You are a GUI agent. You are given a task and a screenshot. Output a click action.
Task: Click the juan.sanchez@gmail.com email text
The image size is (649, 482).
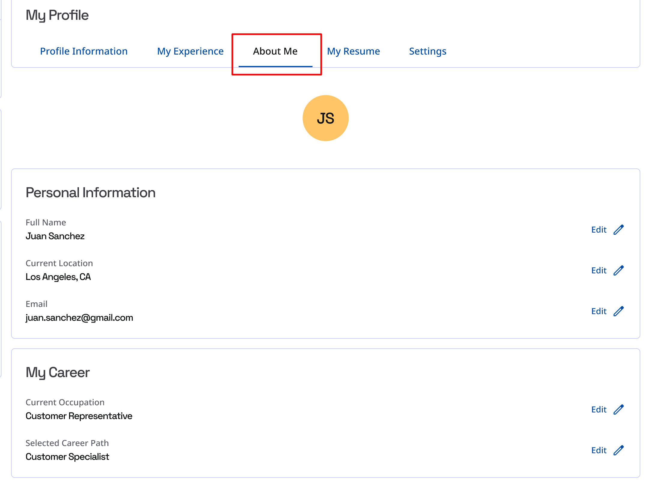pyautogui.click(x=79, y=318)
